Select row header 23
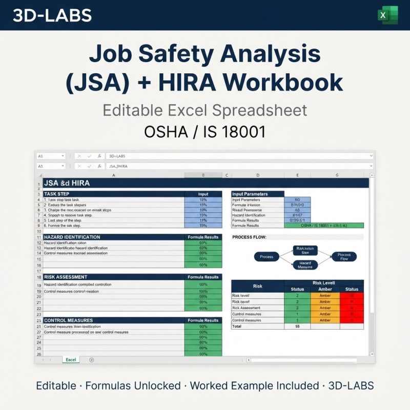Image resolution: width=410 pixels, height=410 pixels. (x=39, y=315)
